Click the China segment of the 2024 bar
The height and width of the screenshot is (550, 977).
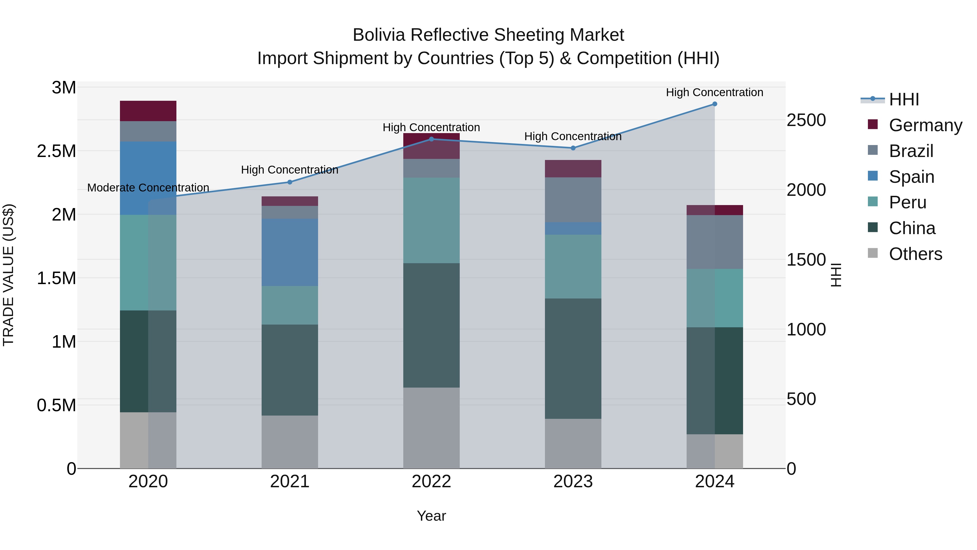coord(715,381)
